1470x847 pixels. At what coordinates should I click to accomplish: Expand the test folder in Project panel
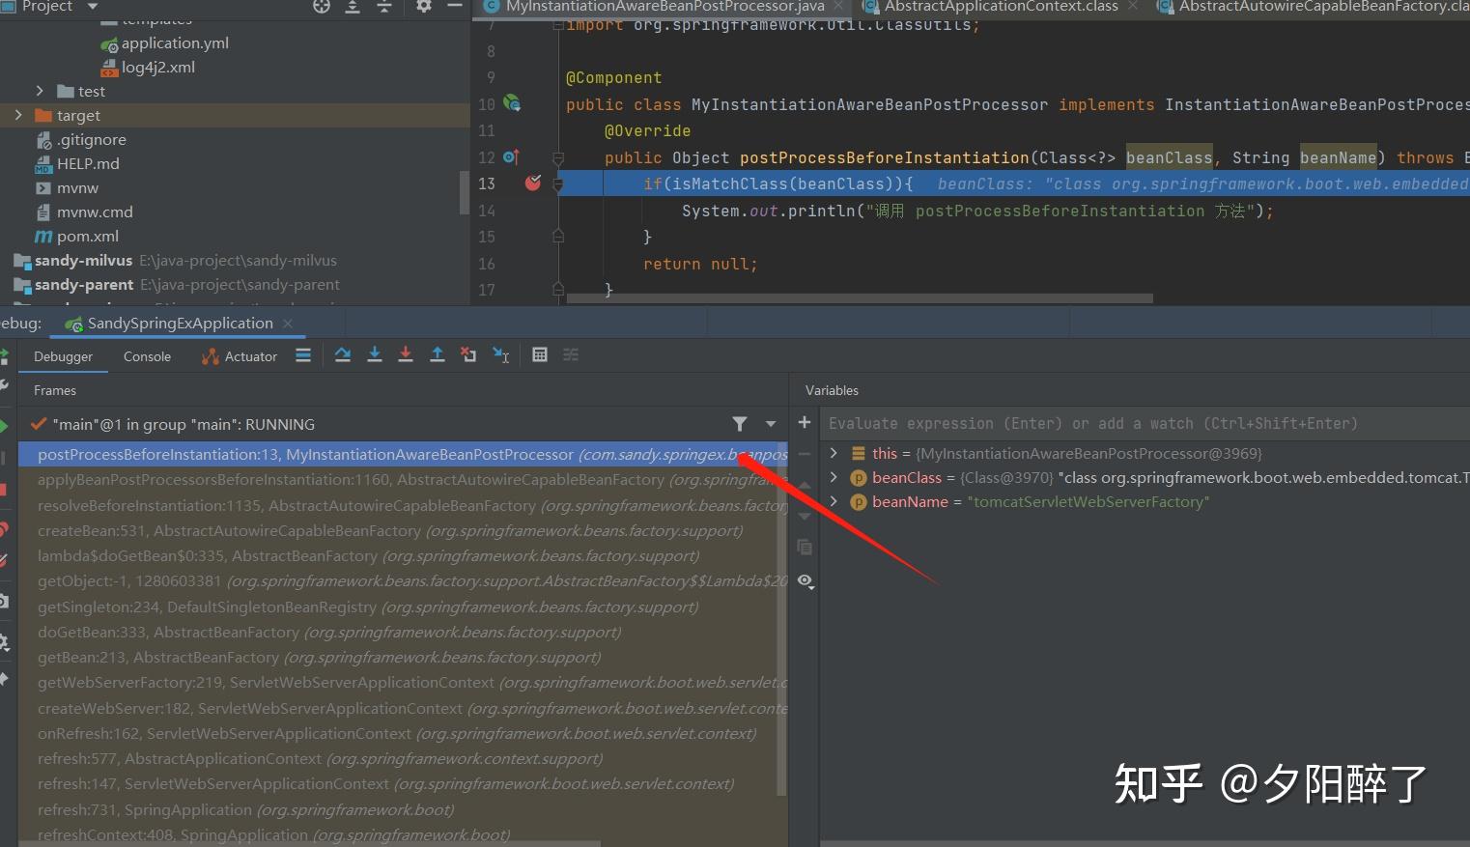point(40,90)
